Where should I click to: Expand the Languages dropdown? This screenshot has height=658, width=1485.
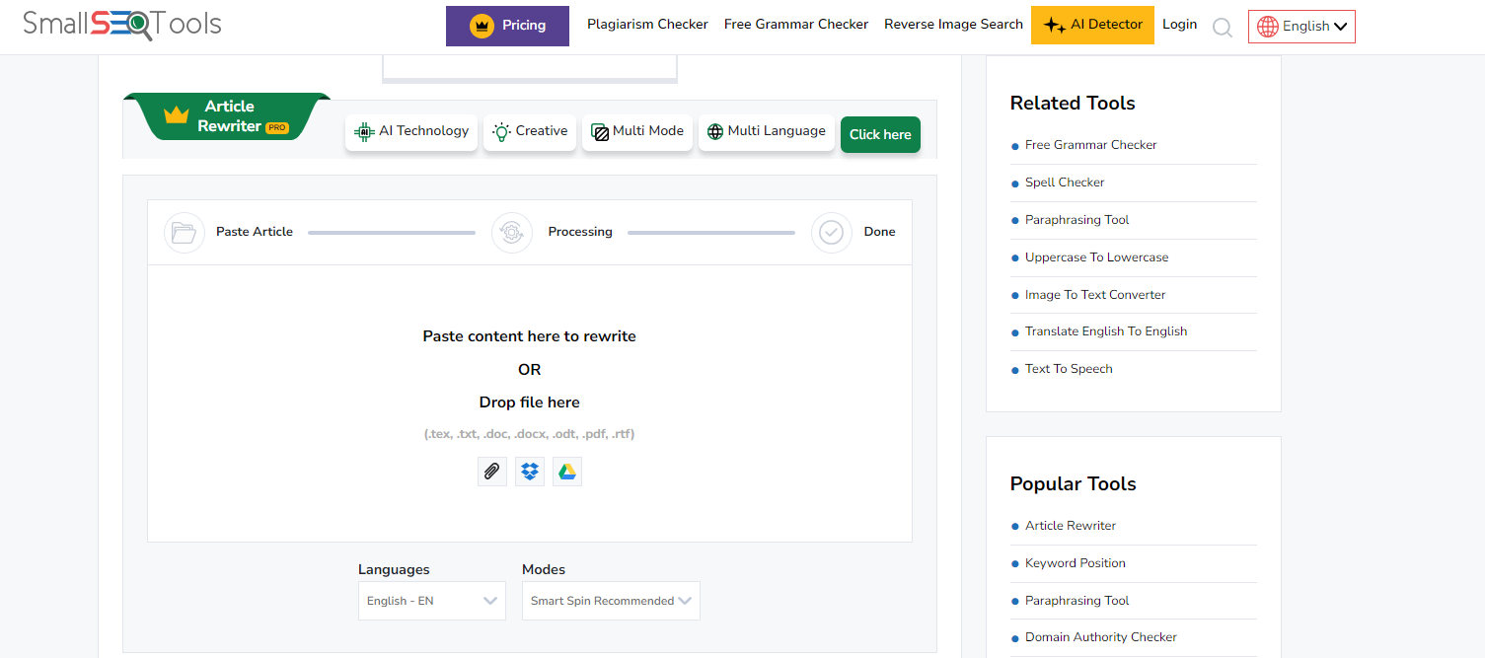click(432, 601)
